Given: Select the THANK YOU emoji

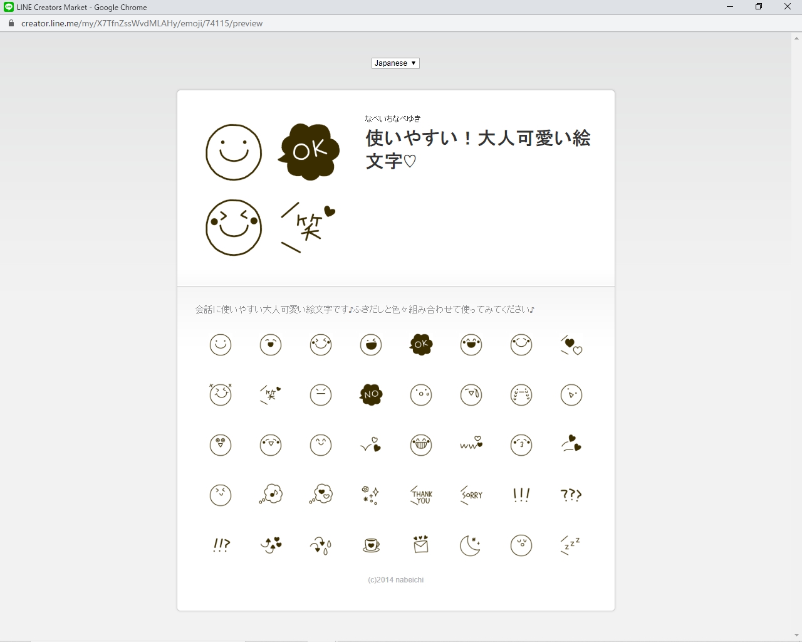Looking at the screenshot, I should tap(421, 495).
